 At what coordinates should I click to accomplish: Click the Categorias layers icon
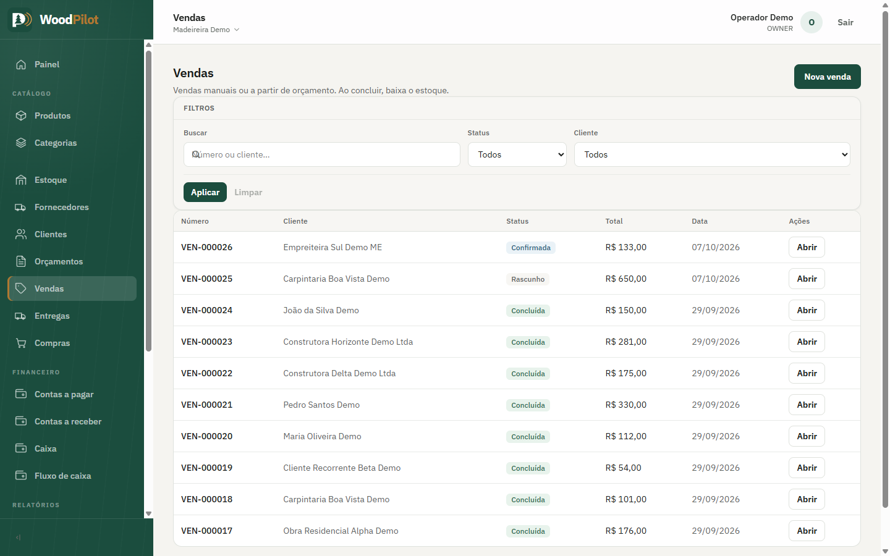21,143
